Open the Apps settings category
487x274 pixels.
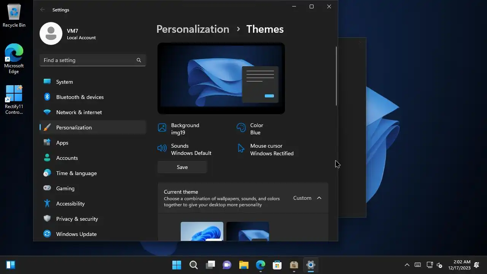tap(93, 143)
